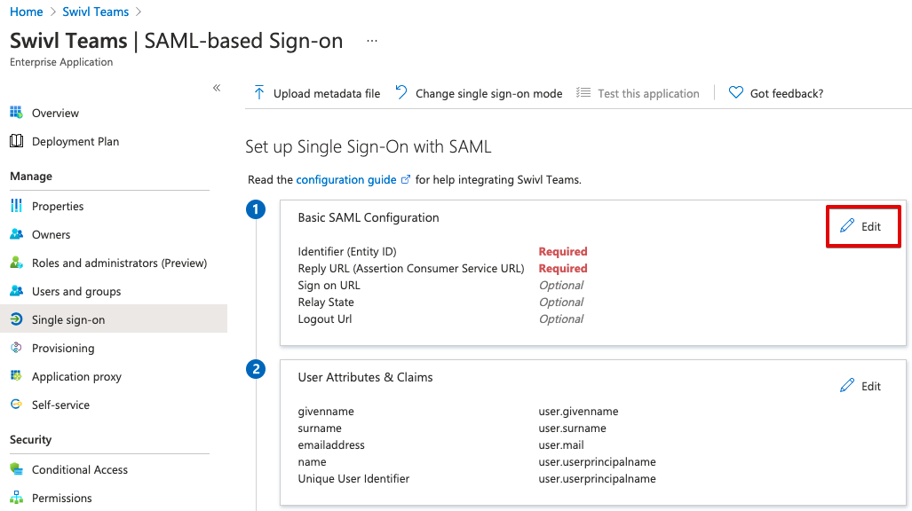Open the configuration guide link
Screen dimensions: 912x511
coord(346,179)
